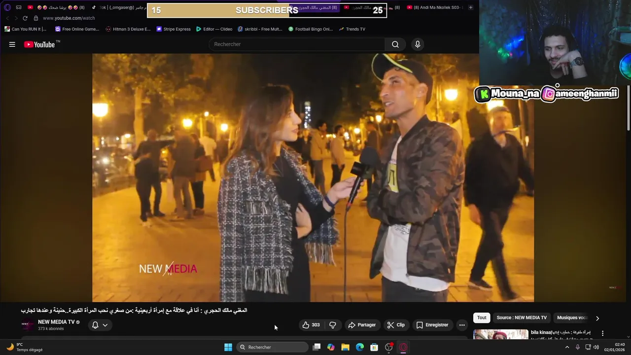The image size is (631, 355).
Task: Open the Can You RUN It bookmark
Action: pyautogui.click(x=25, y=29)
